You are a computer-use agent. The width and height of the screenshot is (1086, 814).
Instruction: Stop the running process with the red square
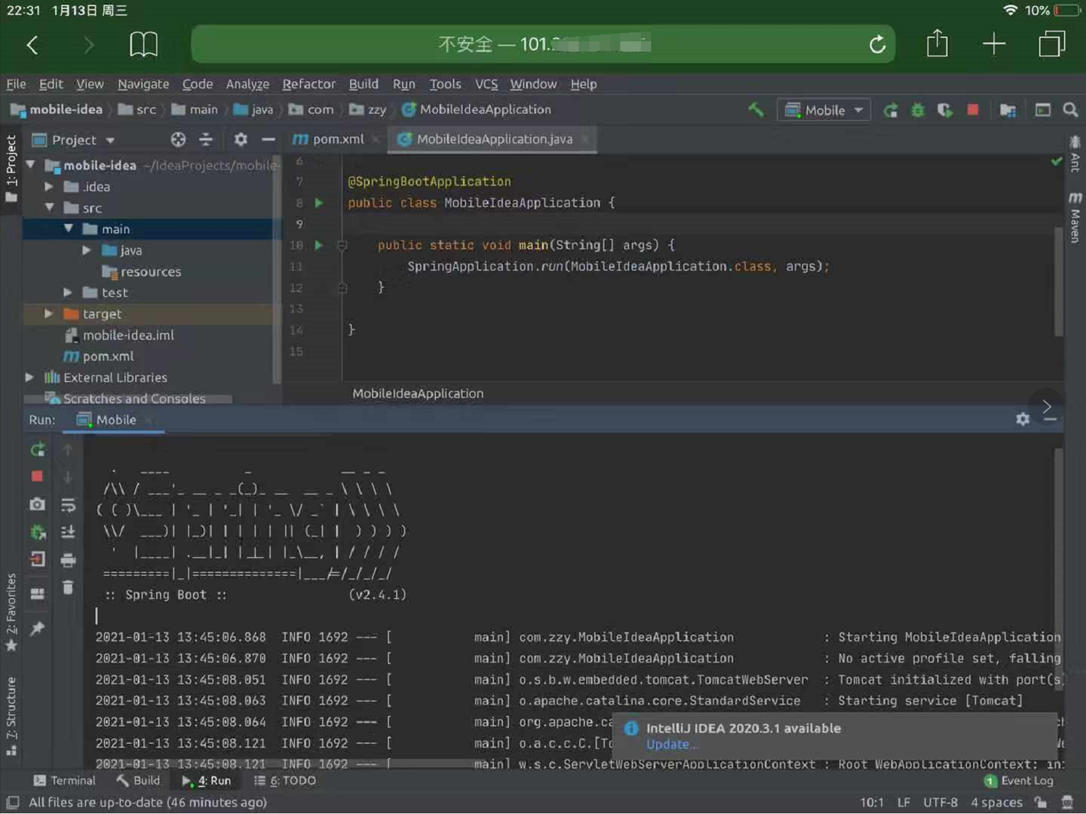(972, 110)
